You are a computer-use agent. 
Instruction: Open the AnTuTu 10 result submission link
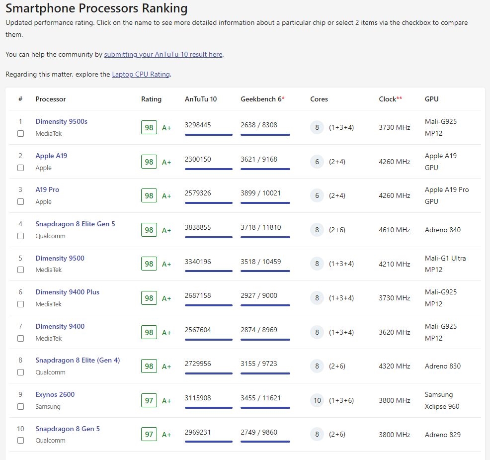click(163, 54)
